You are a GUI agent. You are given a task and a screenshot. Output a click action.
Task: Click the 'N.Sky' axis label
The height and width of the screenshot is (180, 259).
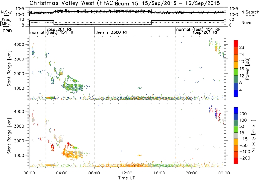coord(6,12)
